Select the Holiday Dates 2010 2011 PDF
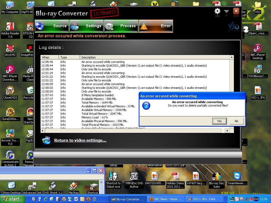The width and height of the screenshot is (271, 203). pos(175,180)
